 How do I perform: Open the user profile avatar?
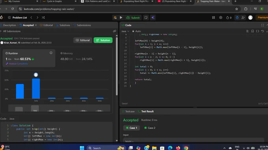pos(250,18)
